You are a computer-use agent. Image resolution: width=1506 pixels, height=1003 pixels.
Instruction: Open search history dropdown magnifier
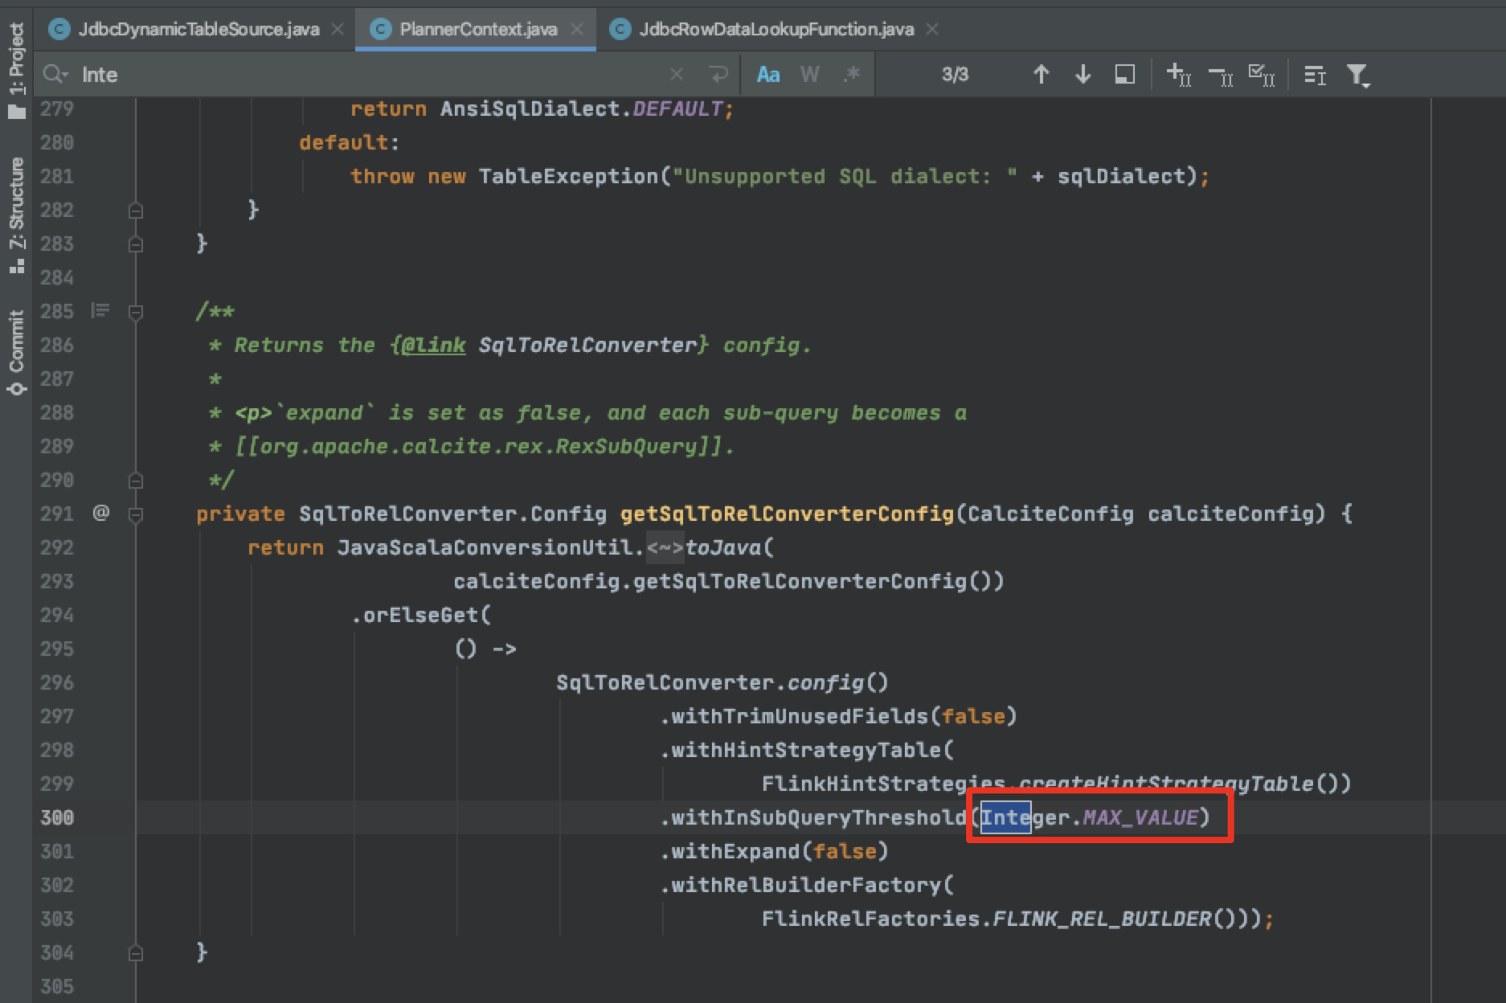click(x=55, y=75)
